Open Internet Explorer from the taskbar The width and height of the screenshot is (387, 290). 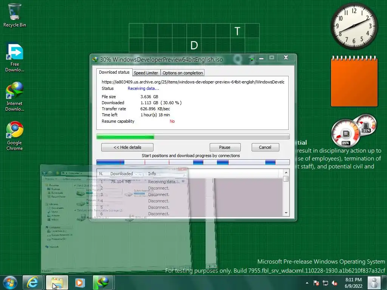pos(33,282)
